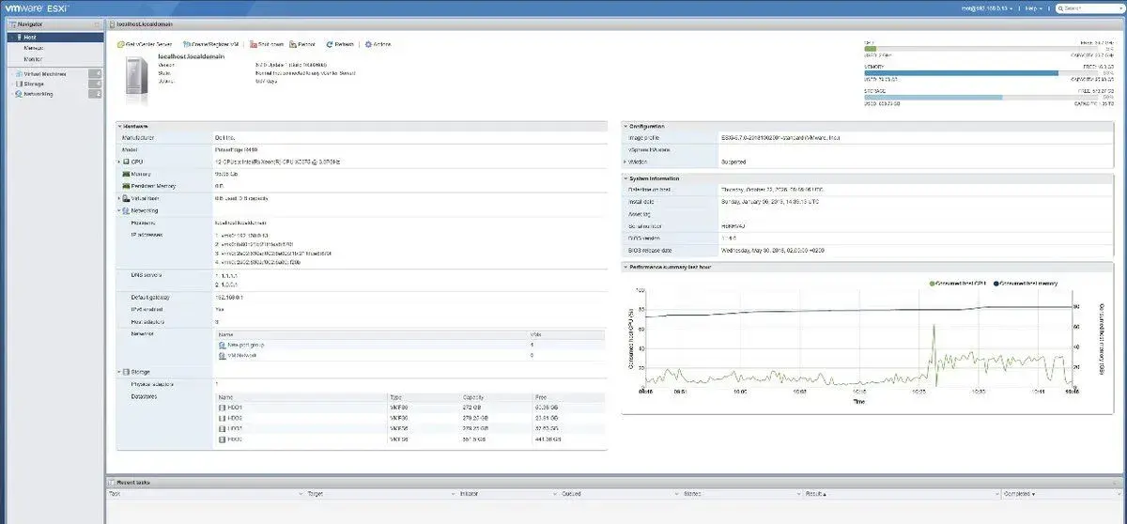Collapse the Navigator panel toggle

pos(99,23)
